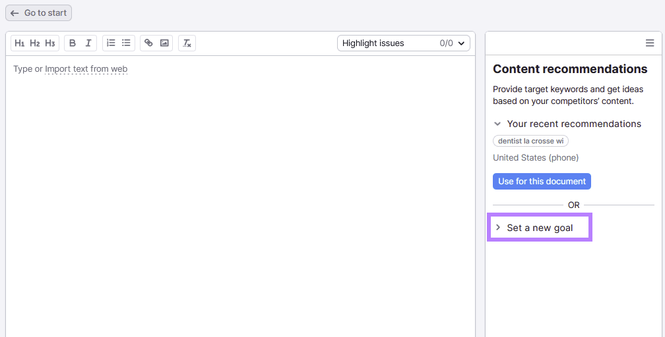
Task: Select the dentist la crosse wi keyword tag
Action: (x=530, y=141)
